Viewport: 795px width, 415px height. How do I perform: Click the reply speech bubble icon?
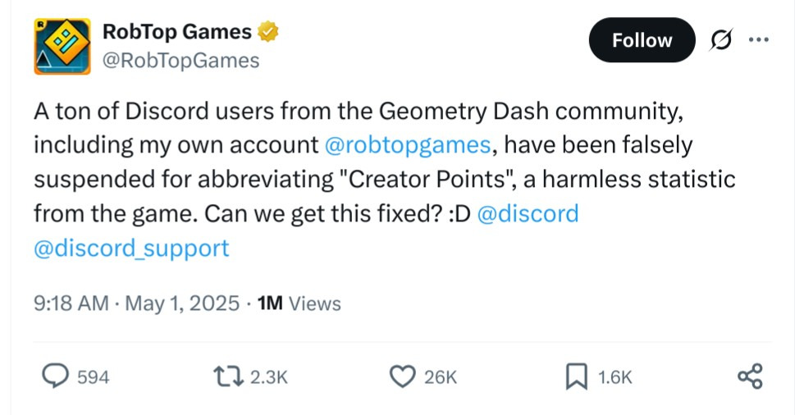[54, 376]
